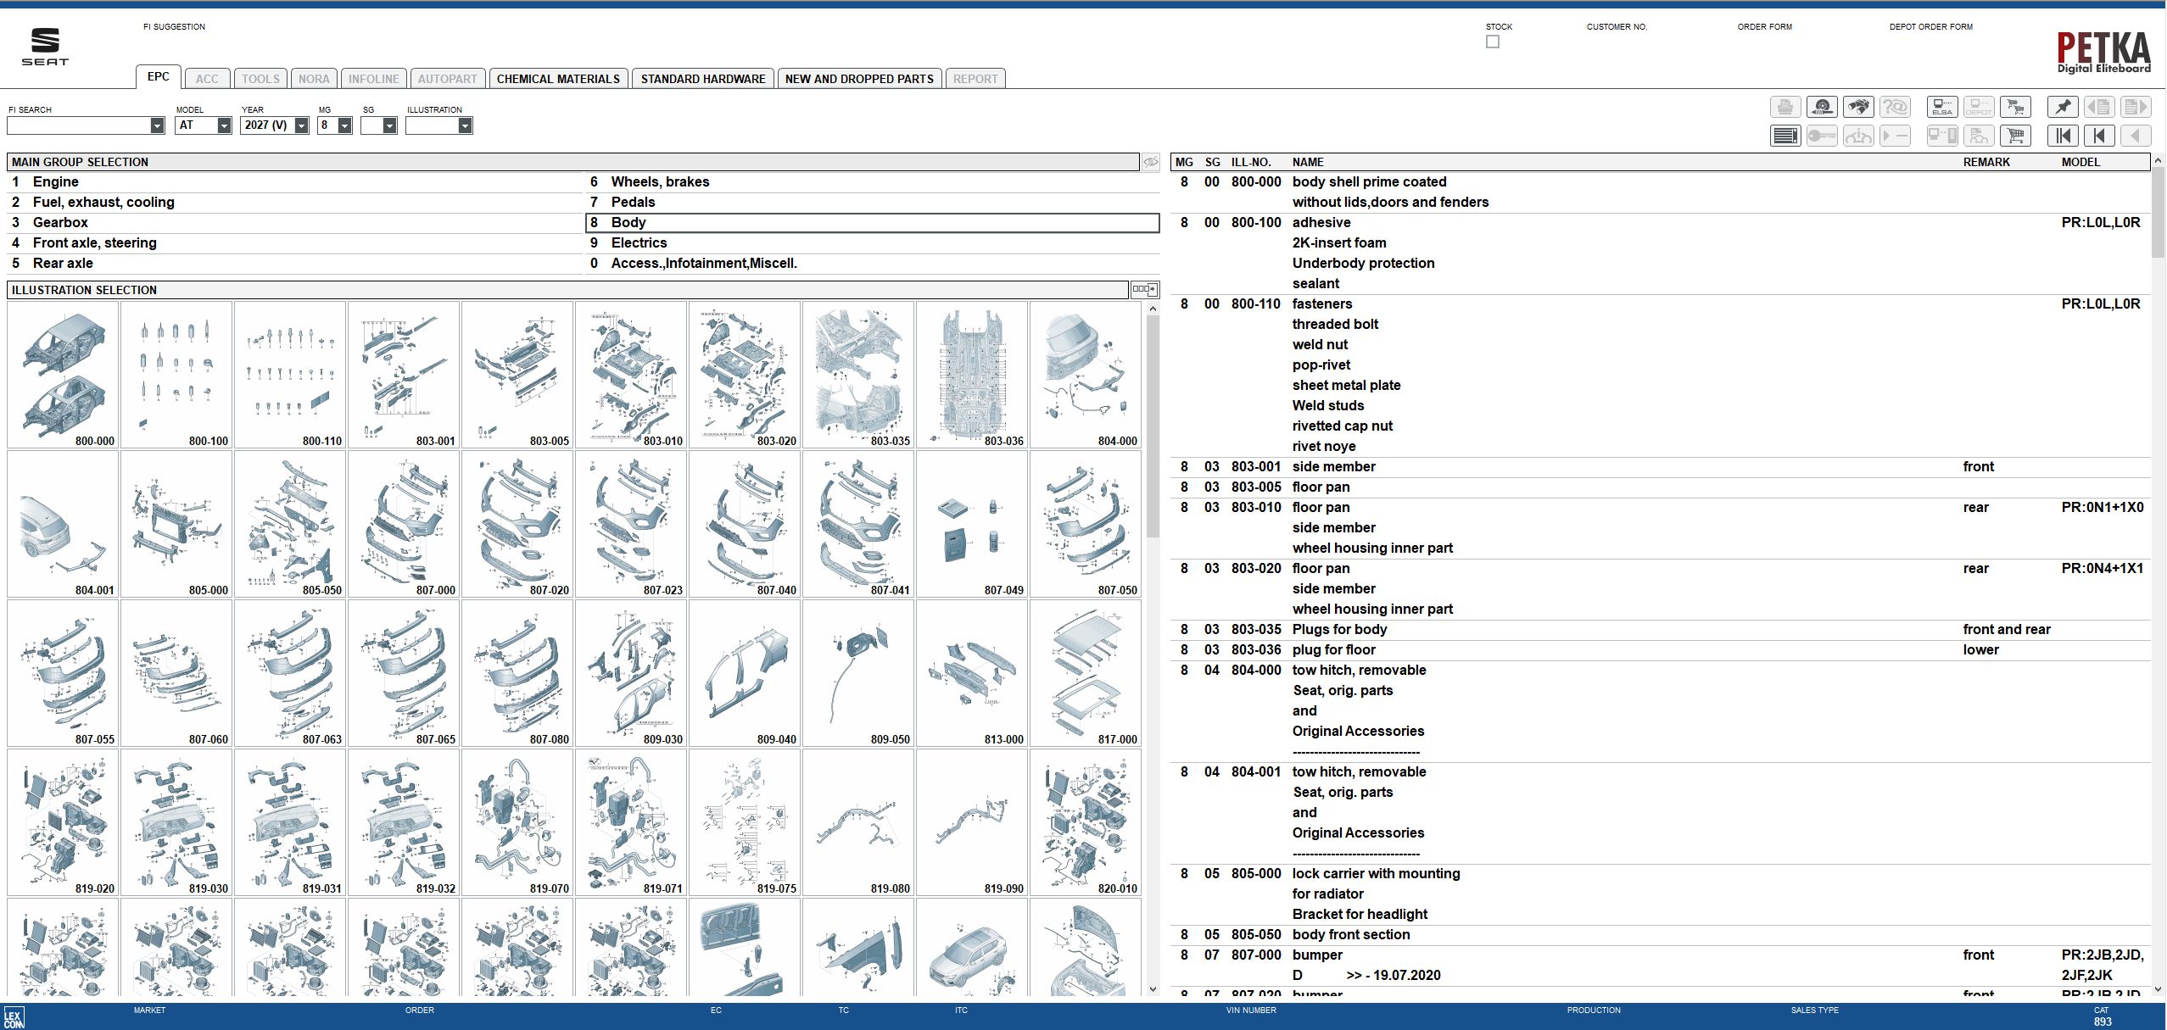Click the ORDER FORM link at the top

[1764, 26]
